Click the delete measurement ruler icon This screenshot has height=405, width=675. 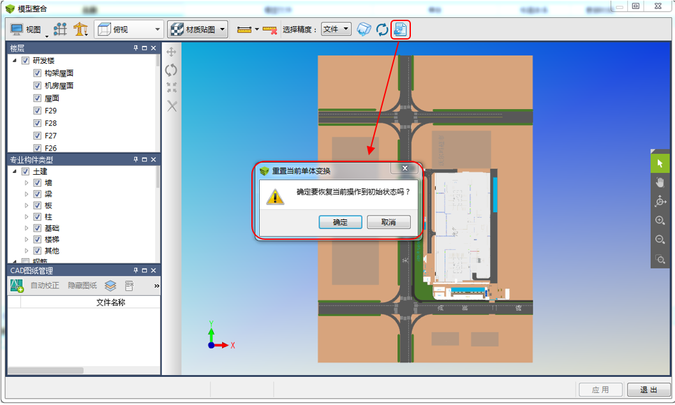pyautogui.click(x=270, y=30)
